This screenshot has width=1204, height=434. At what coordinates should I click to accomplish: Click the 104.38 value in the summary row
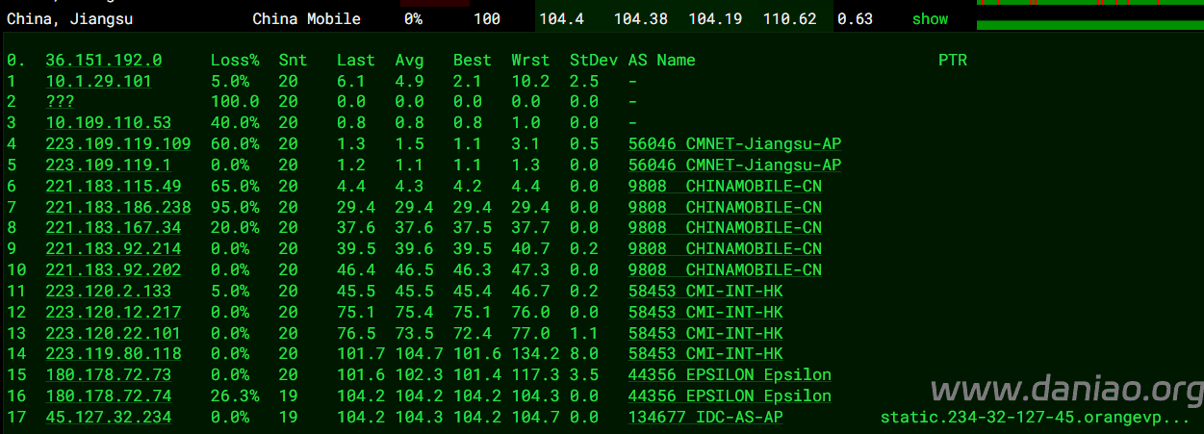tap(640, 19)
